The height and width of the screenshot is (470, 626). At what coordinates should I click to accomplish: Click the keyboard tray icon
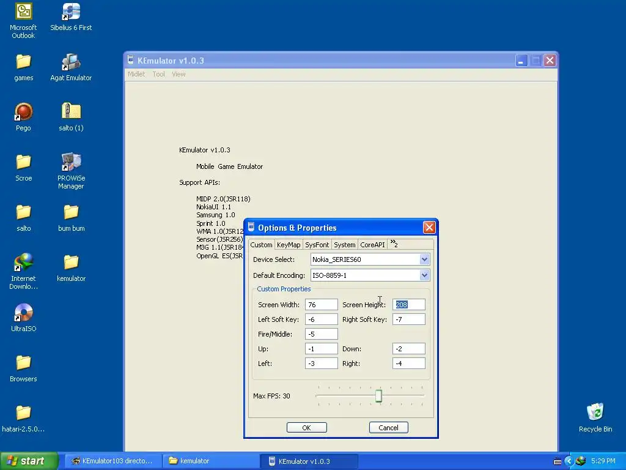(558, 461)
